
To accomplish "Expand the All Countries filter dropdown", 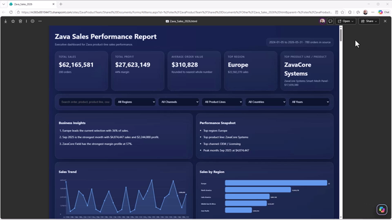I will (x=266, y=102).
